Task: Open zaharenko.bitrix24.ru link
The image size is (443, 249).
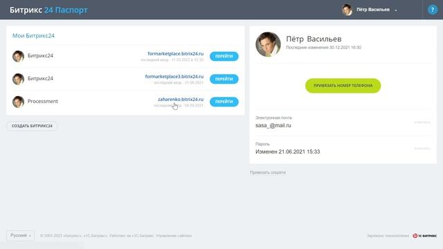Action: tap(181, 100)
